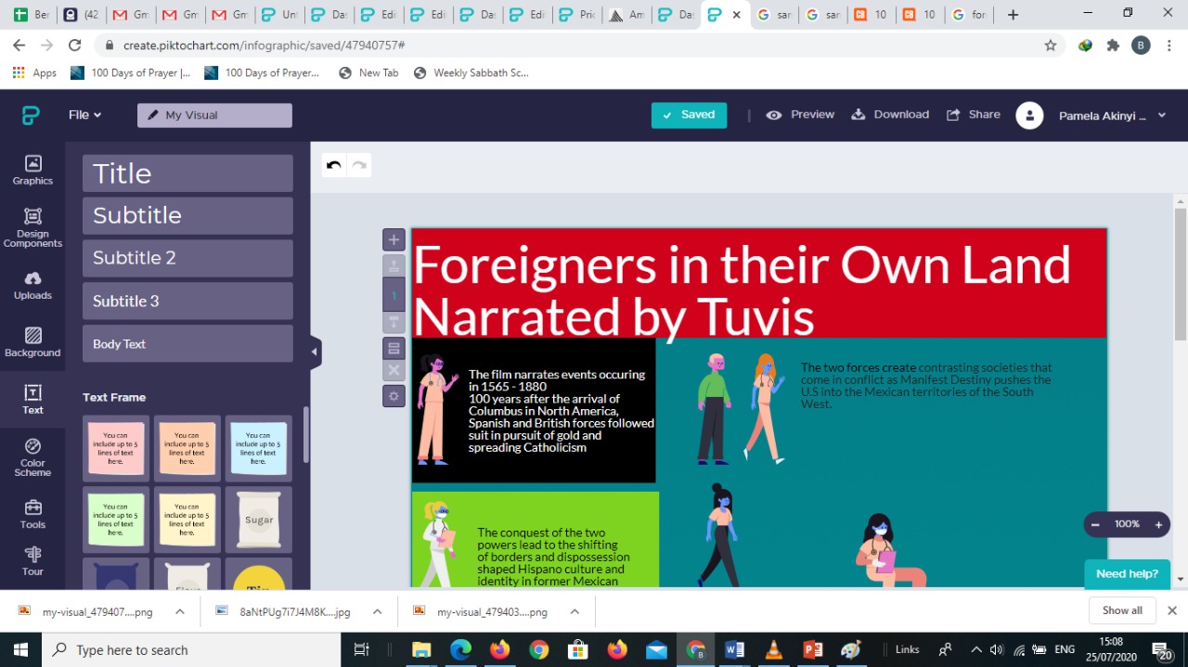Viewport: 1188px width, 667px height.
Task: Open Design Components panel
Action: [x=32, y=227]
